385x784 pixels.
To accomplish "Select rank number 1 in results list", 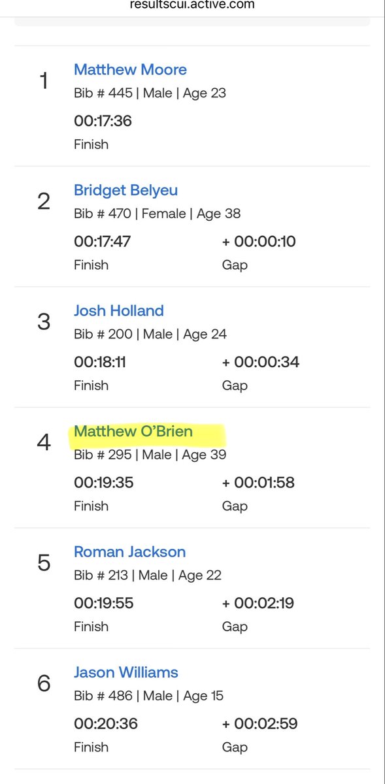I will [x=44, y=82].
